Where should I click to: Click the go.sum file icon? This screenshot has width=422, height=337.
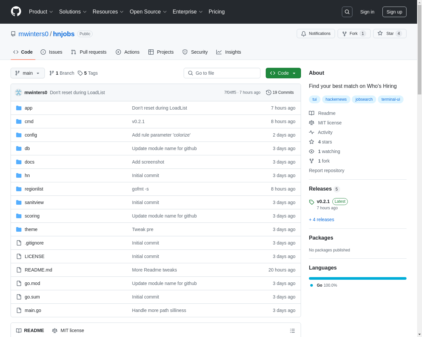click(19, 297)
